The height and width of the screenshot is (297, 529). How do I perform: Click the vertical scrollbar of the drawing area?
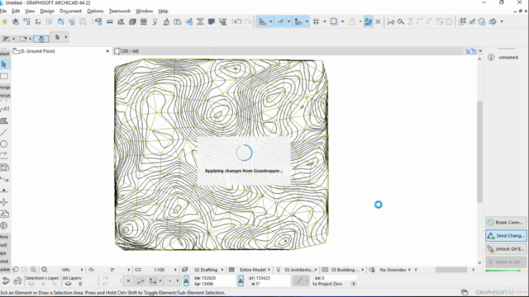(479, 152)
